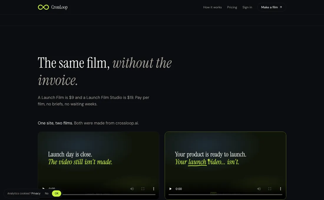Open the Privacy link in cookie banner

click(x=36, y=194)
